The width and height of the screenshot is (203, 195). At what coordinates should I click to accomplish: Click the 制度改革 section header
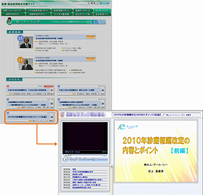click(x=14, y=80)
